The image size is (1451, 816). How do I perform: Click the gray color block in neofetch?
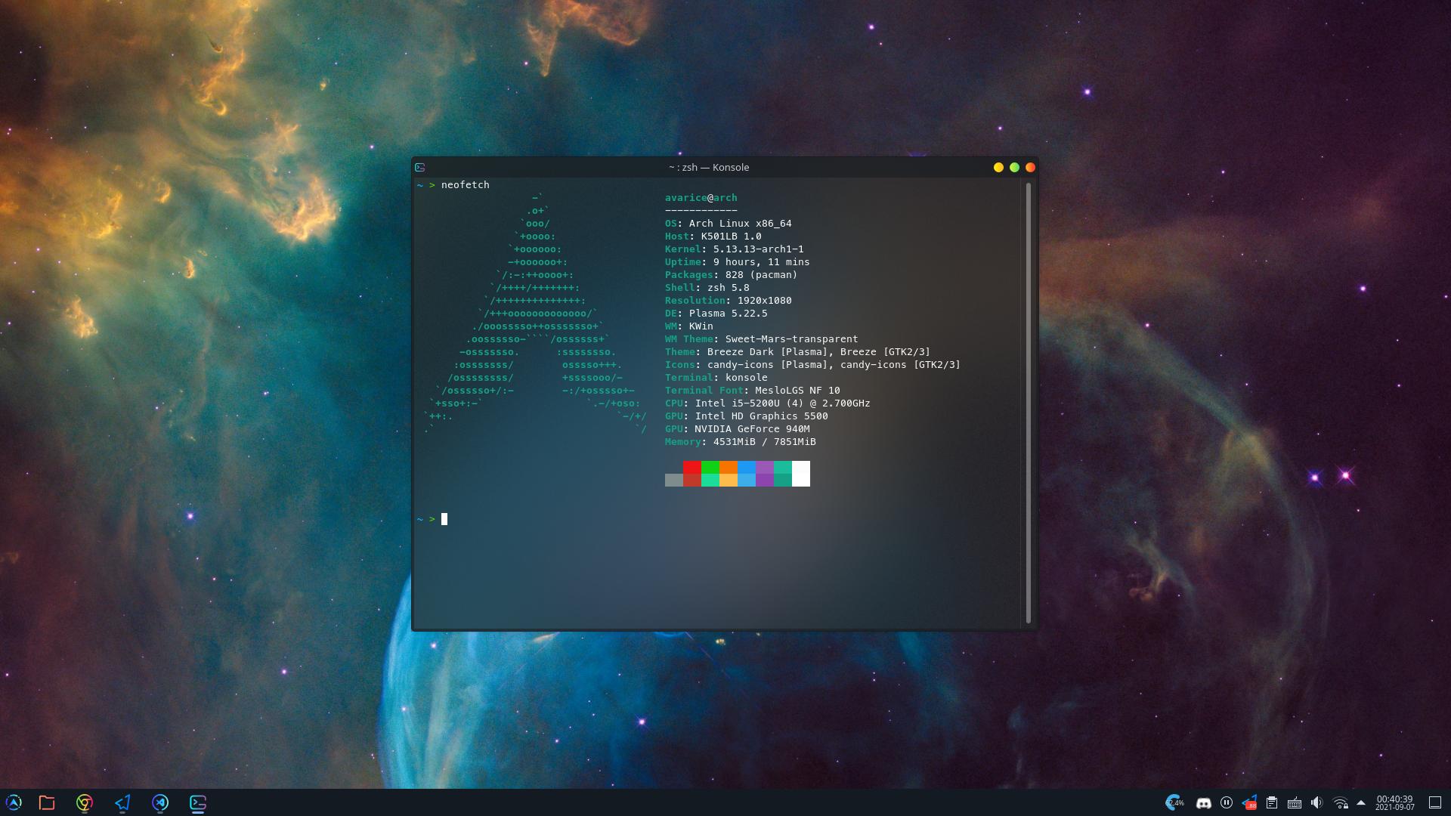tap(674, 480)
